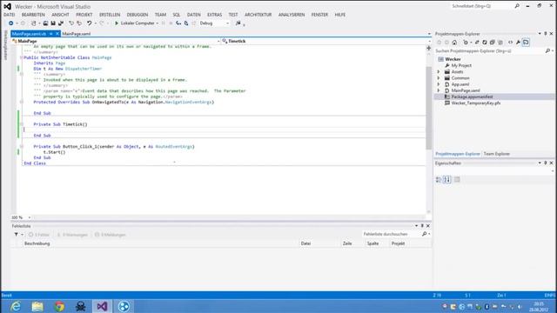Image resolution: width=557 pixels, height=313 pixels.
Task: Sort by the Zeile column header
Action: pos(347,243)
